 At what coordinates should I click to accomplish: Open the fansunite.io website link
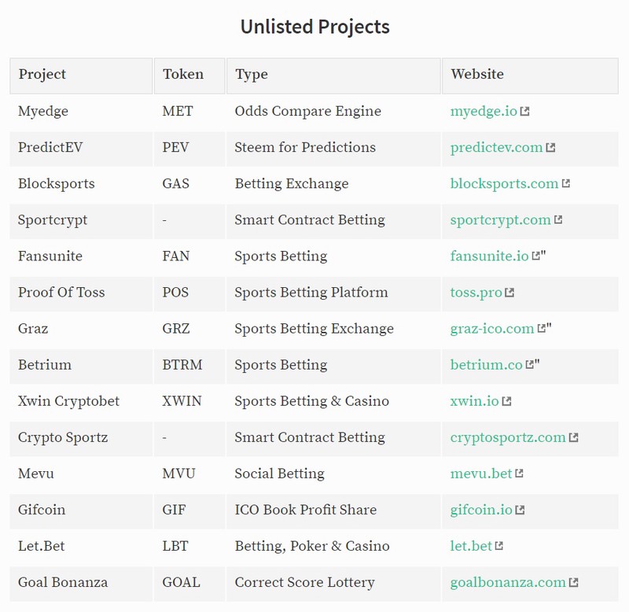click(489, 256)
